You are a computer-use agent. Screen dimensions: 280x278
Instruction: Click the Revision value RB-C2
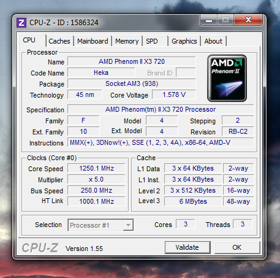[x=238, y=131]
